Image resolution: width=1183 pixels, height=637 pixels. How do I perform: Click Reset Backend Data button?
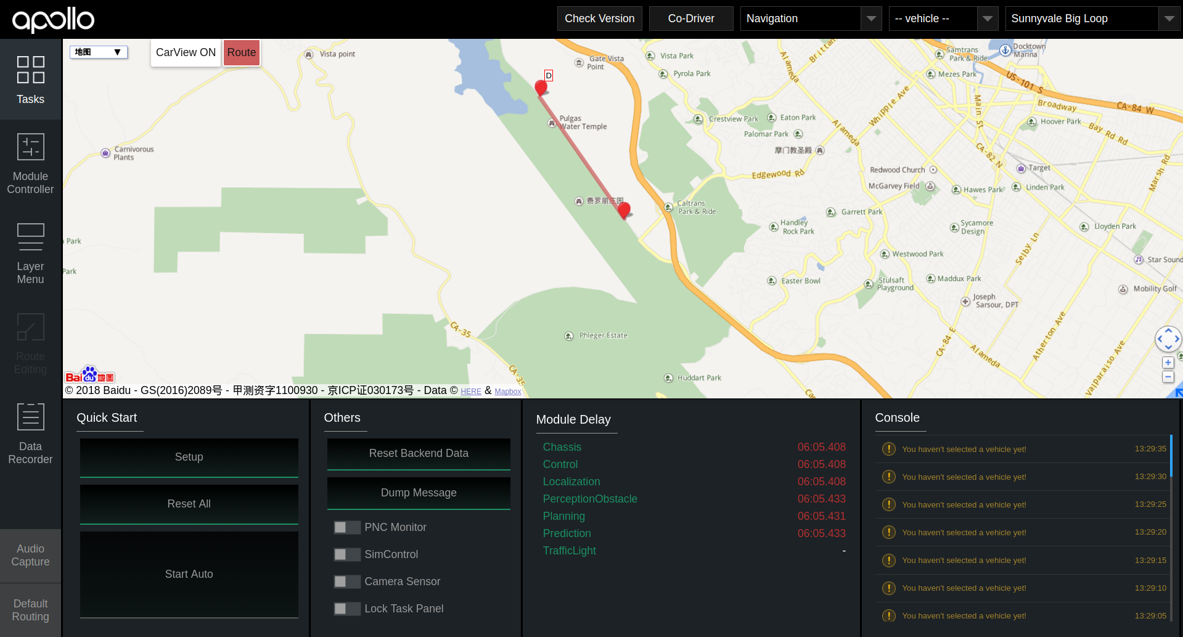point(419,454)
